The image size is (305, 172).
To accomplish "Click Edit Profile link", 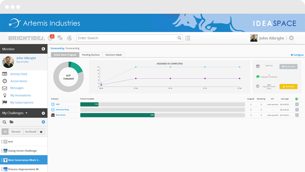I will tap(22, 62).
